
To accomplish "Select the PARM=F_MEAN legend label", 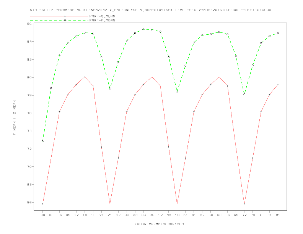I will 102,20.
